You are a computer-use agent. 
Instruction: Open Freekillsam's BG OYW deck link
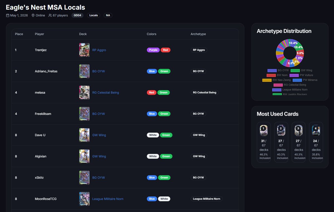(x=99, y=114)
